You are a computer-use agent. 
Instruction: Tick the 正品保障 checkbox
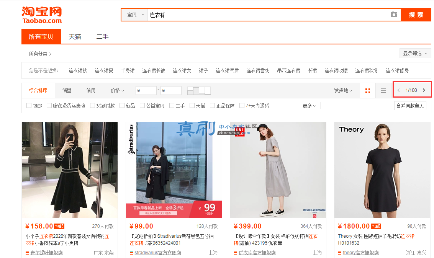pyautogui.click(x=212, y=105)
